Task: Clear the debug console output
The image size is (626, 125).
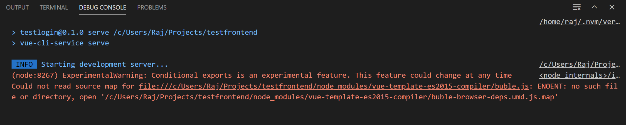Action: click(576, 7)
